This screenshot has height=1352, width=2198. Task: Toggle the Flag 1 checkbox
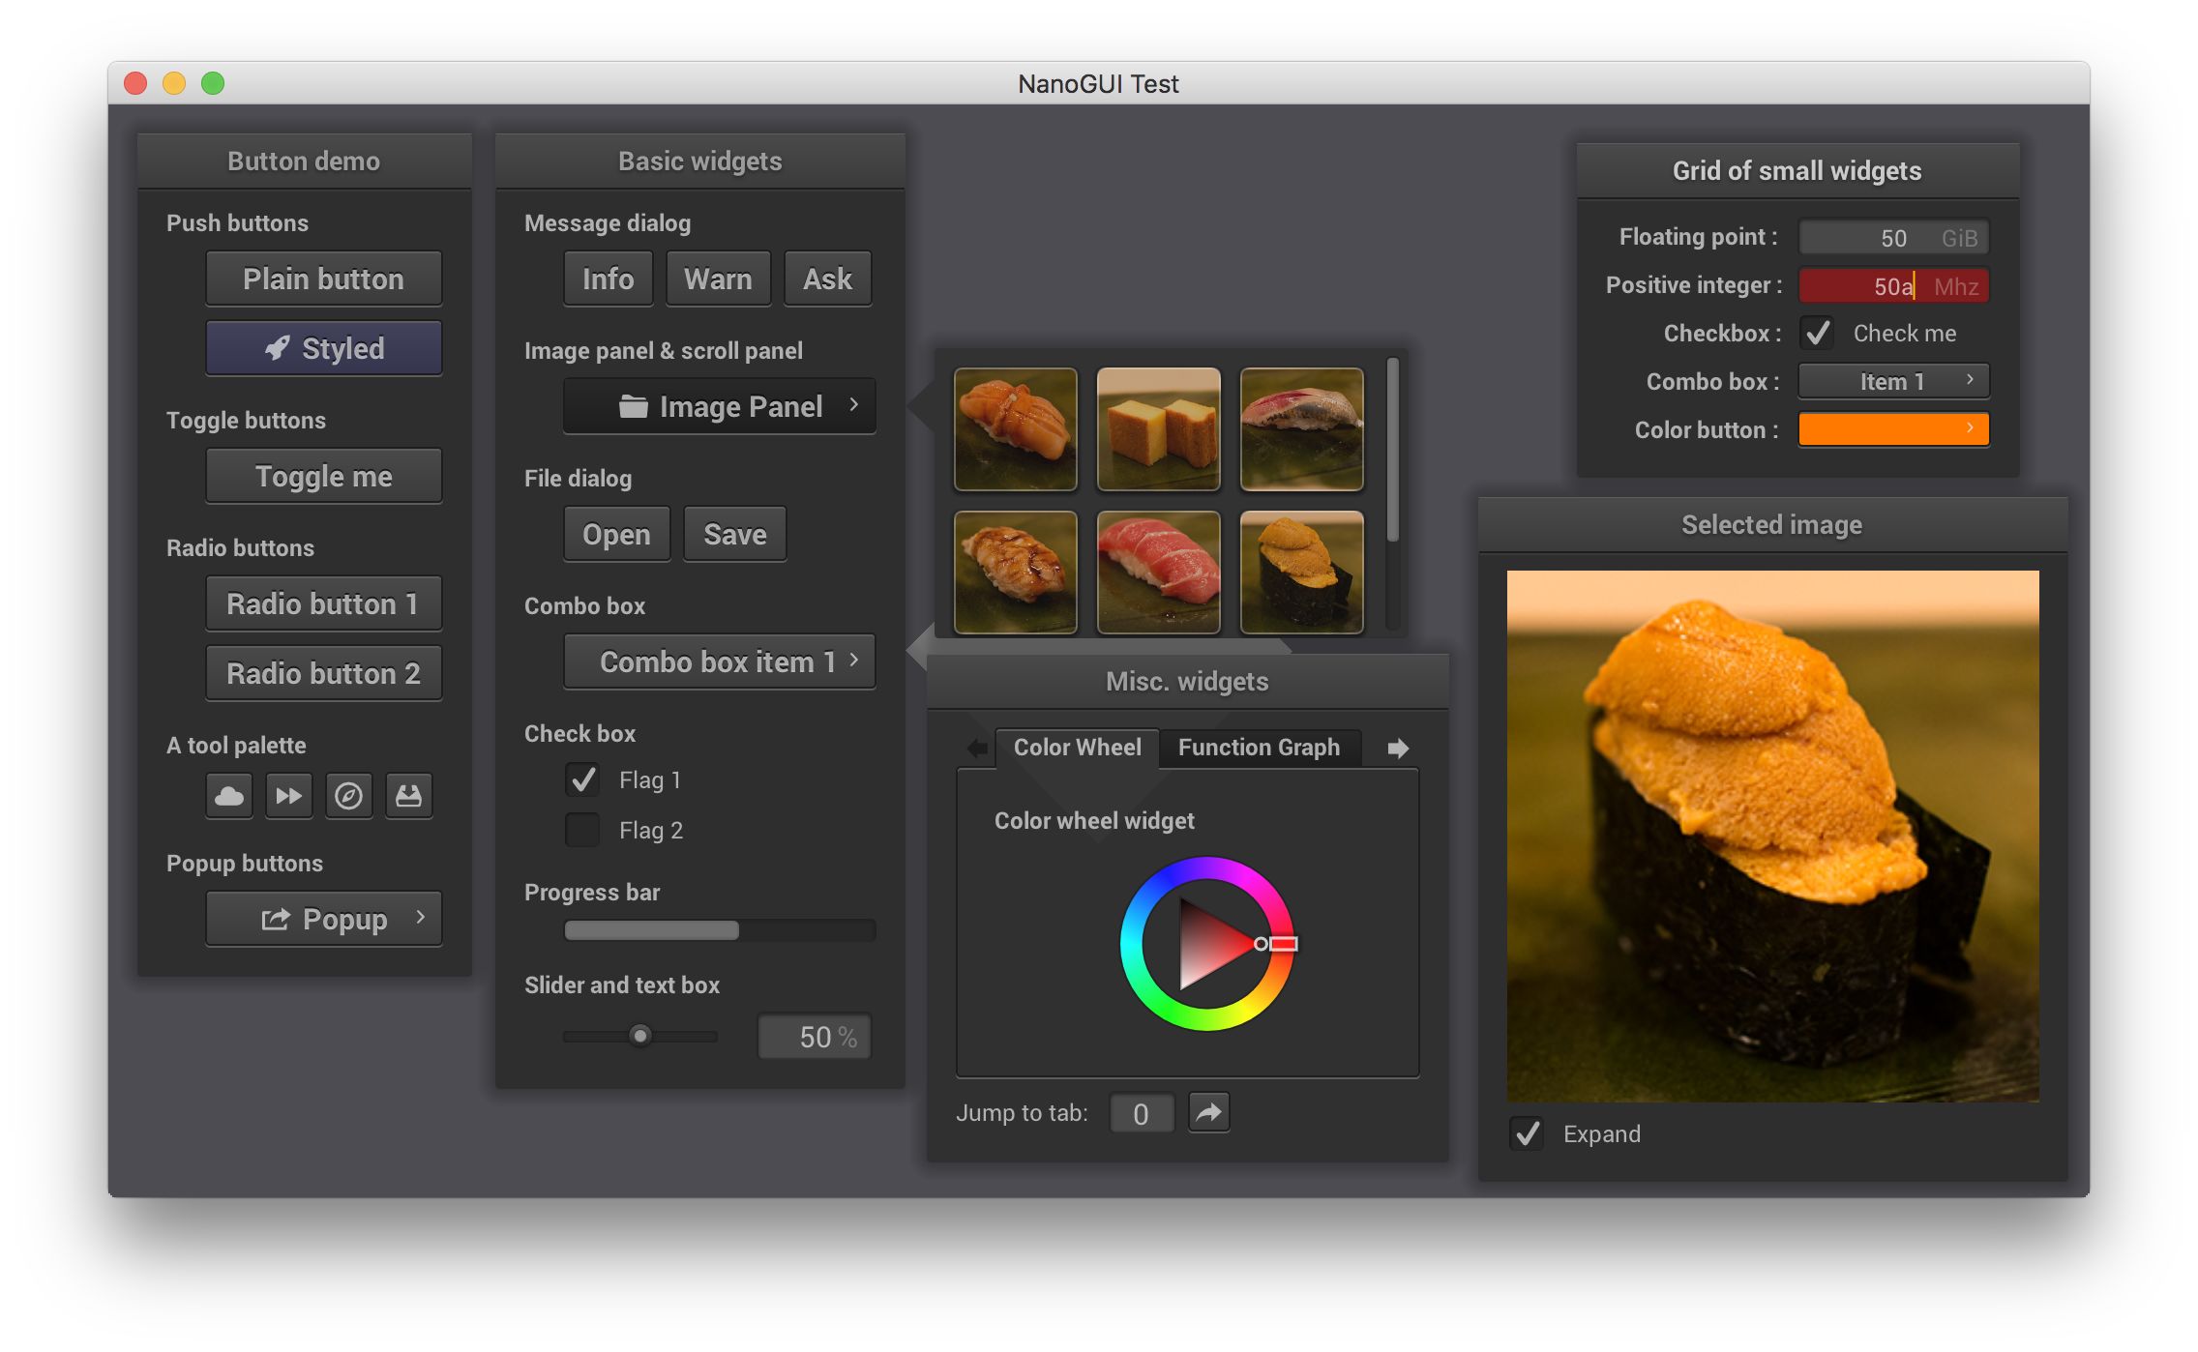582,778
